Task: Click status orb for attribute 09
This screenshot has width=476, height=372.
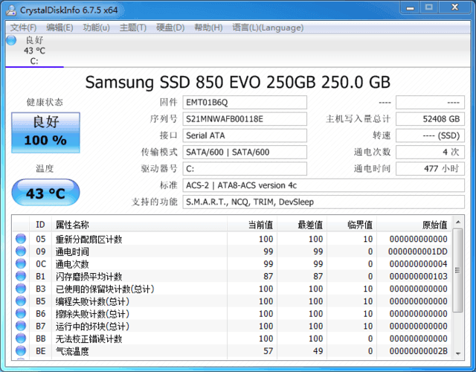Action: (21, 251)
